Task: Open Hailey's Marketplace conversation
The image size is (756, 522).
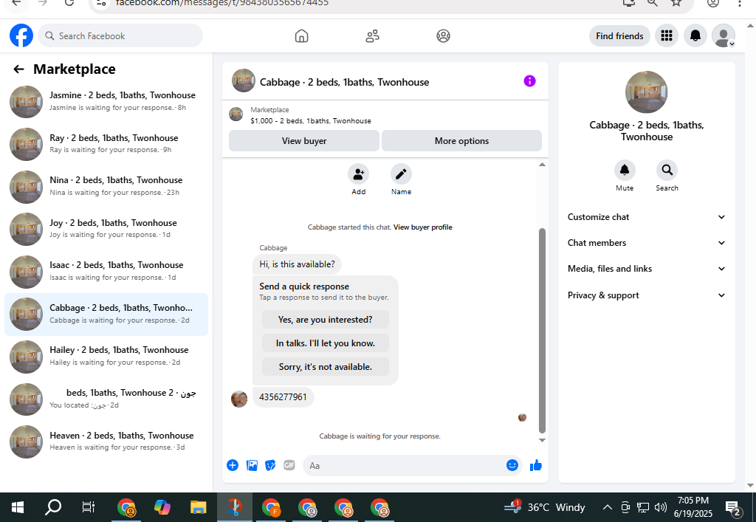Action: point(106,356)
